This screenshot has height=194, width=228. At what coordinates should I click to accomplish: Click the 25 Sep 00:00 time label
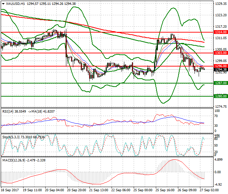tap(143, 190)
